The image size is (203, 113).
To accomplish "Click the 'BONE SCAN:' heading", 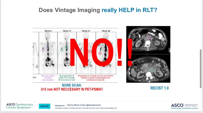I will click(x=72, y=85).
